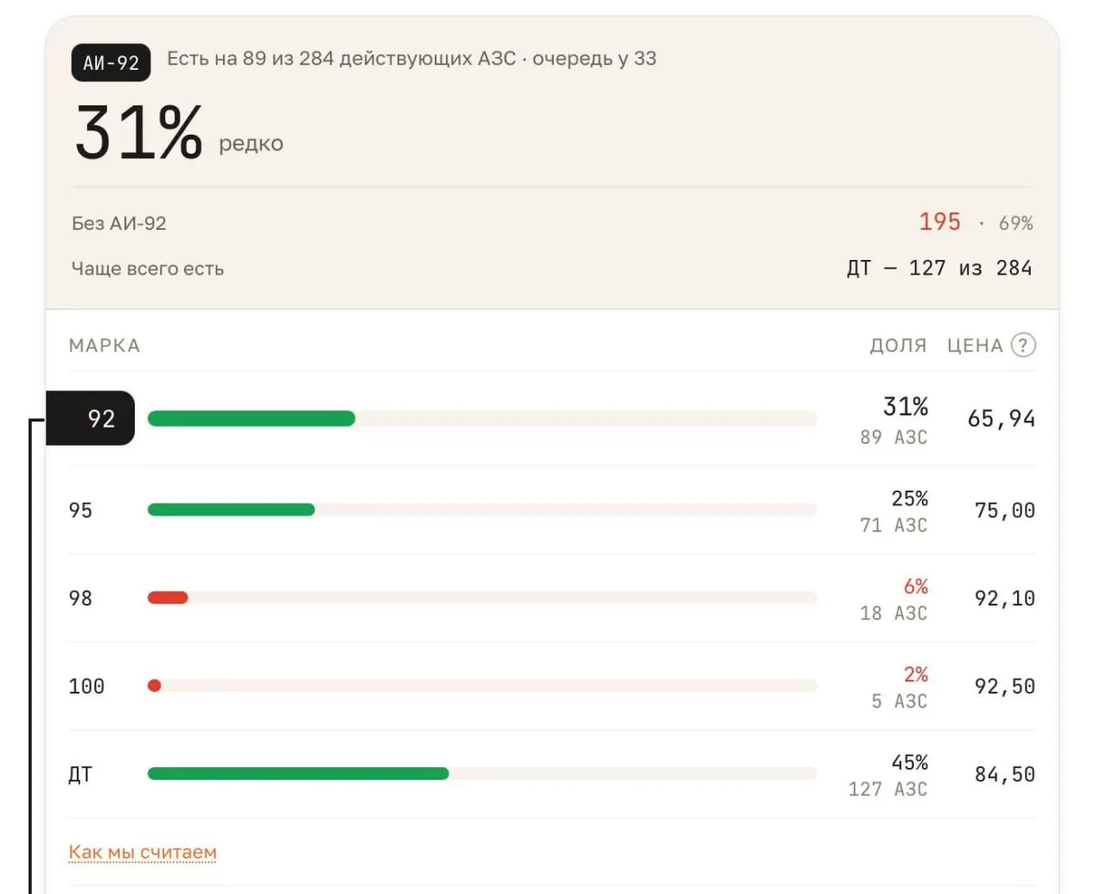Viewport: 1106px width, 894px height.
Task: Click the 'ДТ — 127 из 284' value
Action: pyautogui.click(x=939, y=268)
